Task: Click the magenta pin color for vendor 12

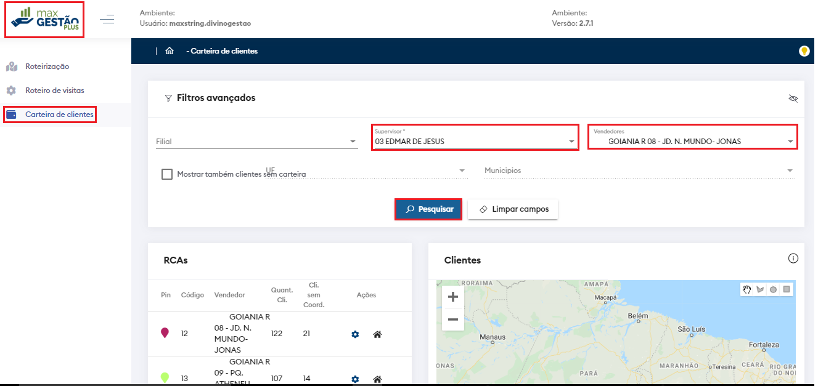Action: [x=165, y=333]
